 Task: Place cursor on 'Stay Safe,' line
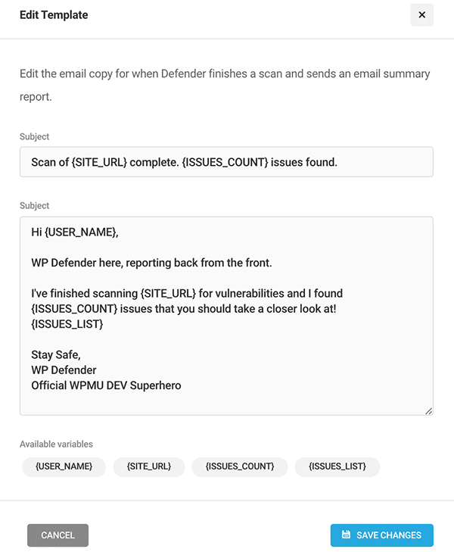point(56,354)
